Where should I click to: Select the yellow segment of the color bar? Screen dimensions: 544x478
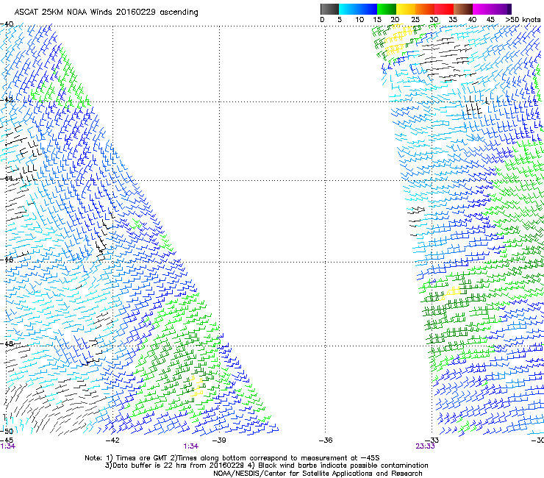pyautogui.click(x=406, y=9)
